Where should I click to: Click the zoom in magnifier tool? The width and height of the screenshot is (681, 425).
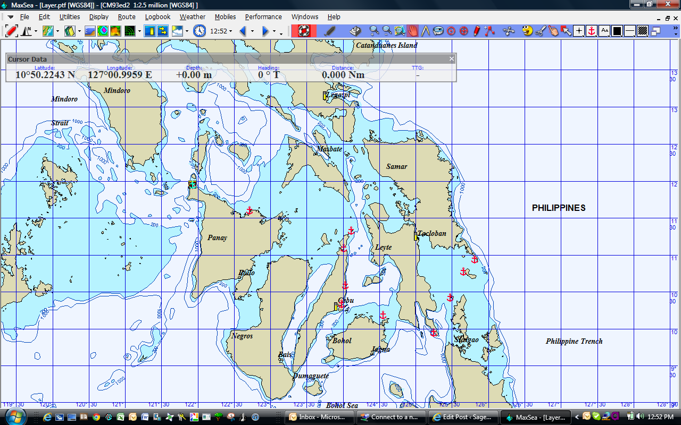point(374,31)
